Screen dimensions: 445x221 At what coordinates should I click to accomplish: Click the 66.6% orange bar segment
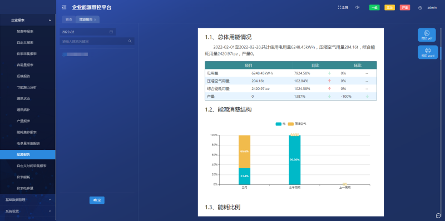pyautogui.click(x=244, y=152)
